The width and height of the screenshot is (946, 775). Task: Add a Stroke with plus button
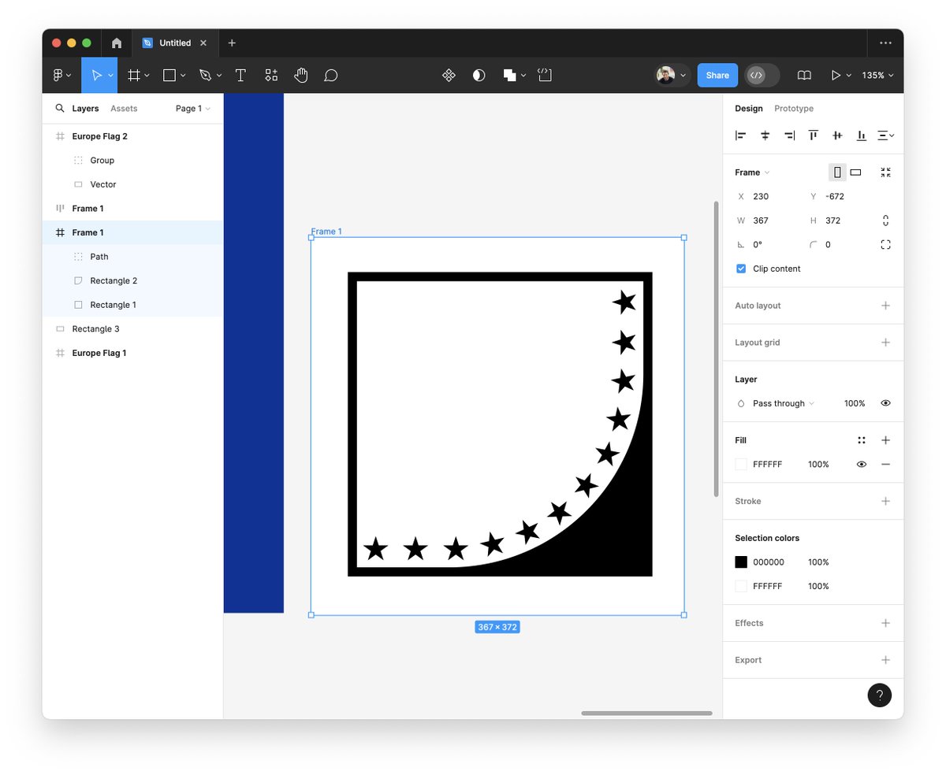(x=885, y=501)
